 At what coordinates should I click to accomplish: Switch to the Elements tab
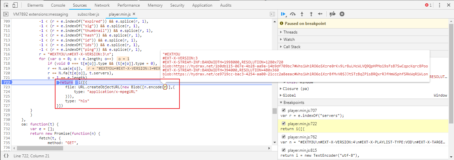(35, 5)
